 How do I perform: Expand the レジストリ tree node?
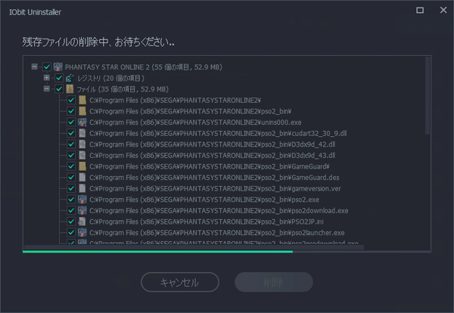[46, 78]
